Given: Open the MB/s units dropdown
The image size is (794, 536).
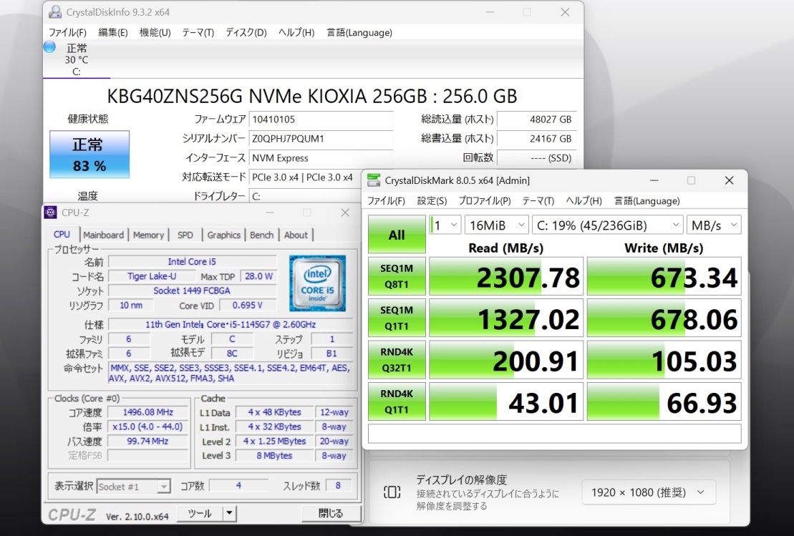Looking at the screenshot, I should (x=714, y=224).
